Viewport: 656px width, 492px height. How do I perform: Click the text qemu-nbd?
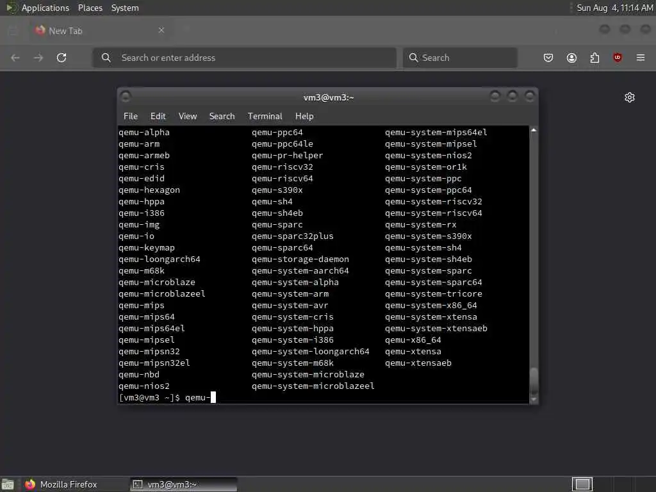(139, 374)
